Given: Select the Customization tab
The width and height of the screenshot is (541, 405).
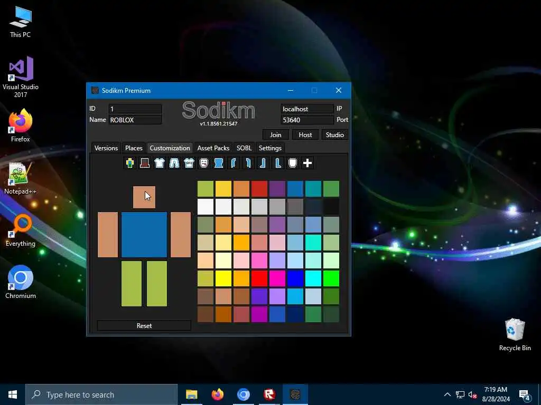Looking at the screenshot, I should pyautogui.click(x=170, y=148).
